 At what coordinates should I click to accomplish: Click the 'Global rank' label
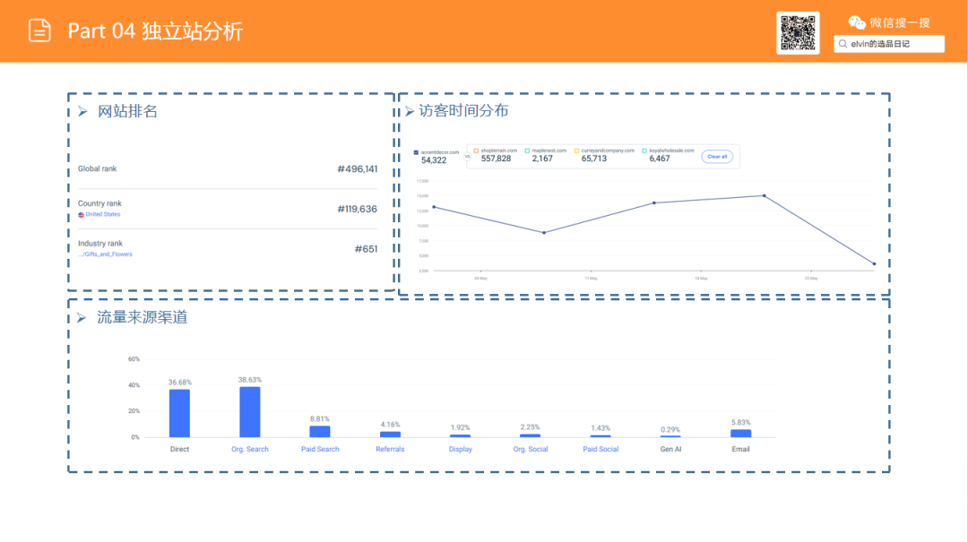point(97,168)
